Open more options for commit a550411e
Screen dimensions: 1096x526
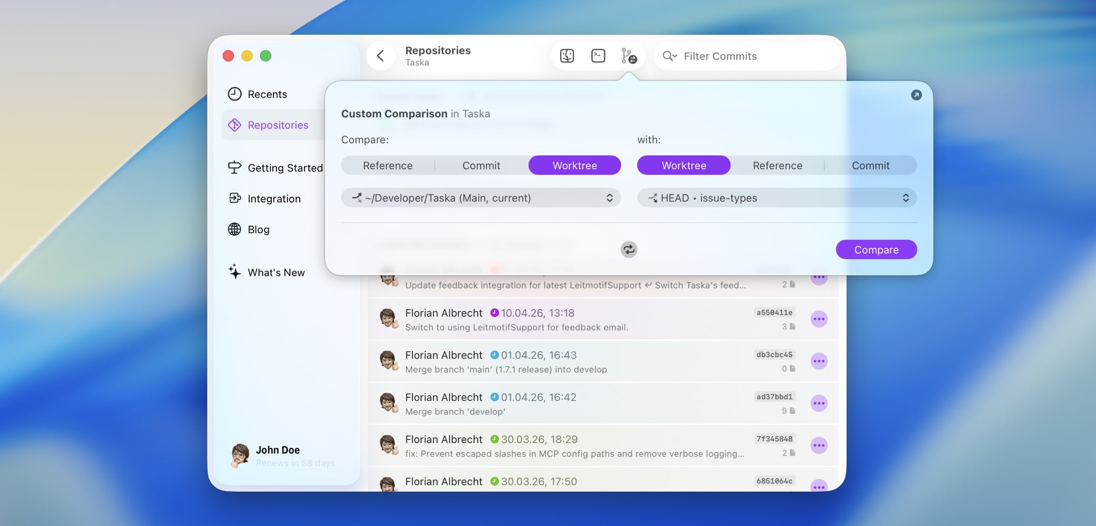click(x=818, y=319)
